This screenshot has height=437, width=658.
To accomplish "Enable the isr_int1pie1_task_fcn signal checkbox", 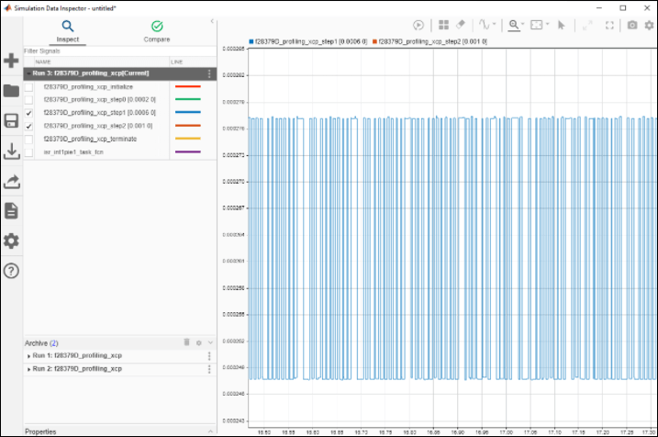I will click(x=28, y=151).
